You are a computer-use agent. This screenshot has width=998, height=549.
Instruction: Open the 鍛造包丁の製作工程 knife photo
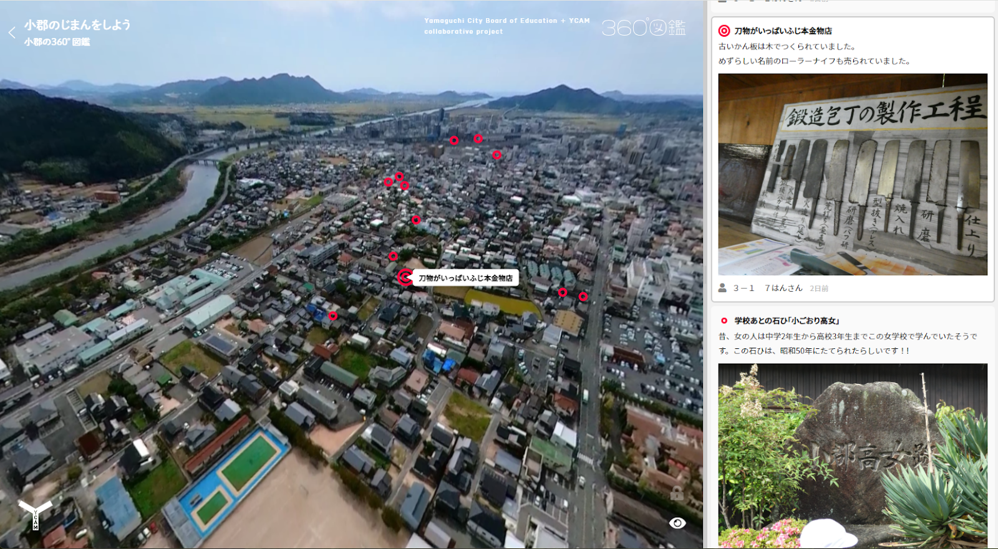pos(853,174)
